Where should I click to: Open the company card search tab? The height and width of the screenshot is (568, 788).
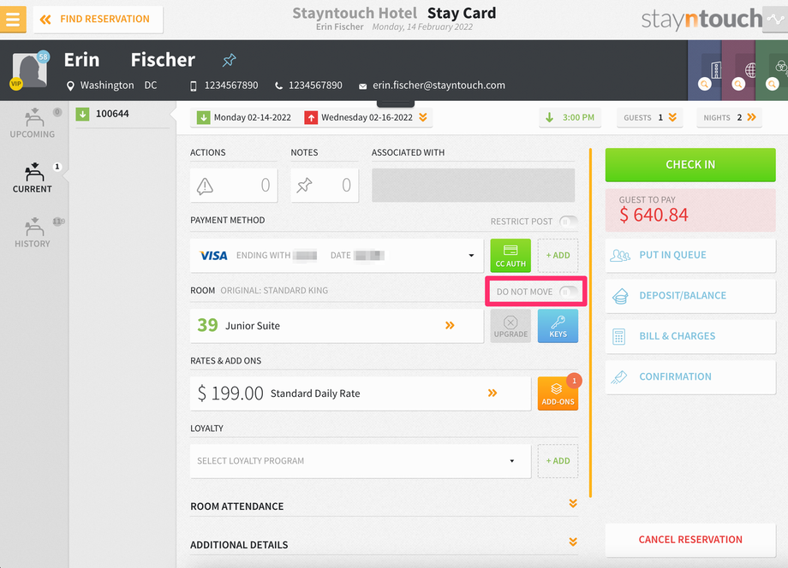click(x=705, y=70)
